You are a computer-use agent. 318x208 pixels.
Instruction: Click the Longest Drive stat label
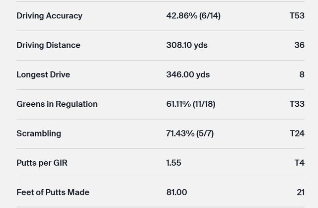(43, 74)
